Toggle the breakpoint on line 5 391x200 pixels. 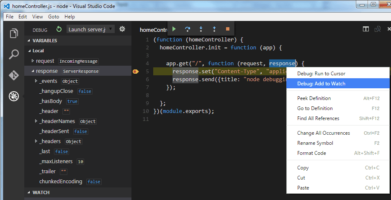coord(135,72)
